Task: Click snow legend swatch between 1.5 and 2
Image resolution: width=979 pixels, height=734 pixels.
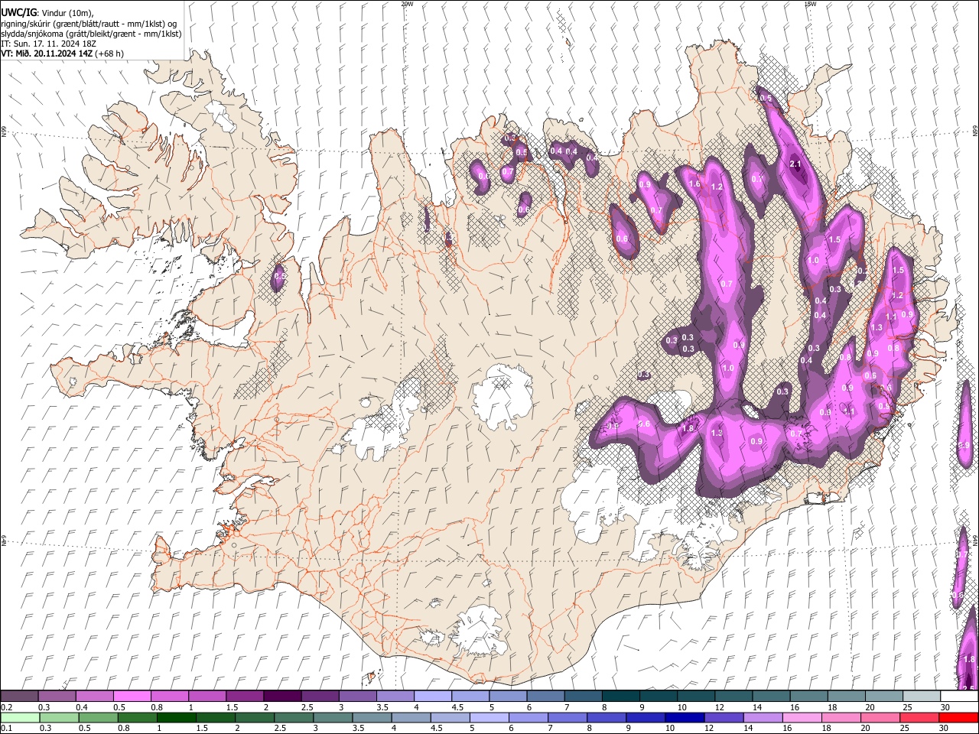Action: (244, 696)
